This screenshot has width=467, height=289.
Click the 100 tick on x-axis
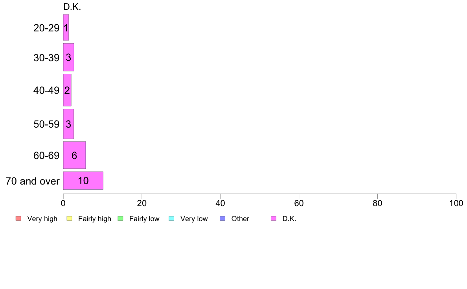pyautogui.click(x=456, y=203)
